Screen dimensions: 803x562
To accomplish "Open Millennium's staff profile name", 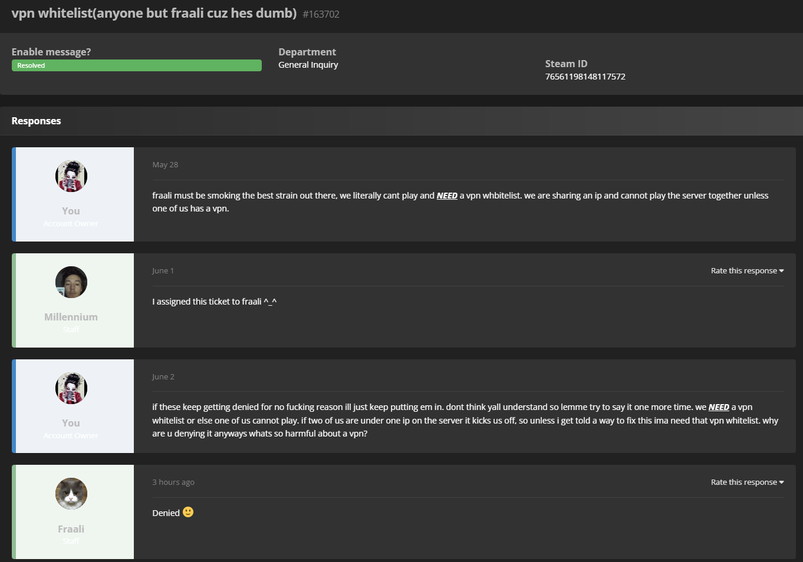I will pyautogui.click(x=71, y=317).
